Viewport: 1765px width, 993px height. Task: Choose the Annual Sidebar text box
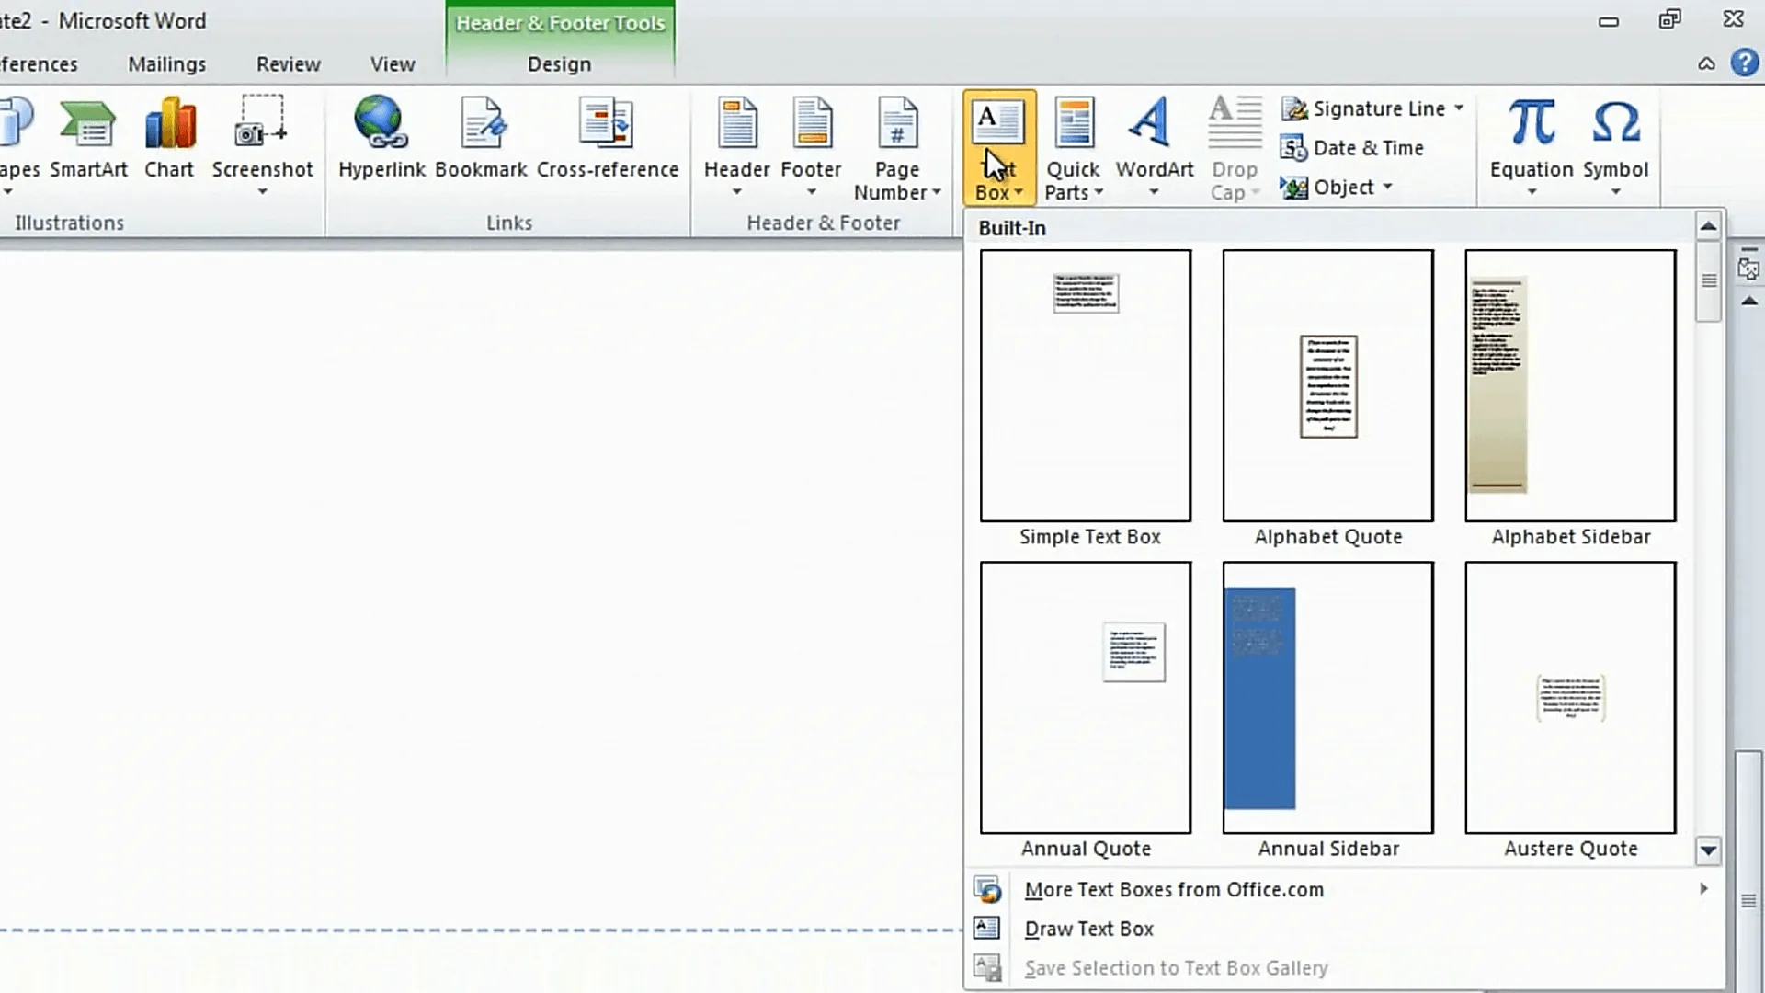pos(1327,696)
